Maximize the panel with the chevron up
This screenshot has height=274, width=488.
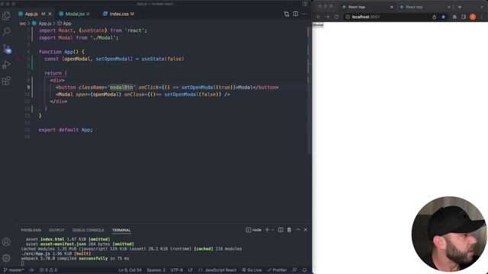tap(298, 230)
